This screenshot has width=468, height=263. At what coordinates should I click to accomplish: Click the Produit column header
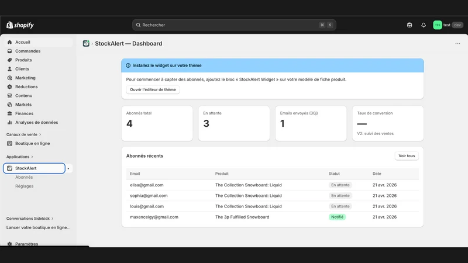tap(222, 174)
